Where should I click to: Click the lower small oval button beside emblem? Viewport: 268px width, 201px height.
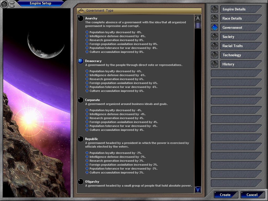pos(12,6)
